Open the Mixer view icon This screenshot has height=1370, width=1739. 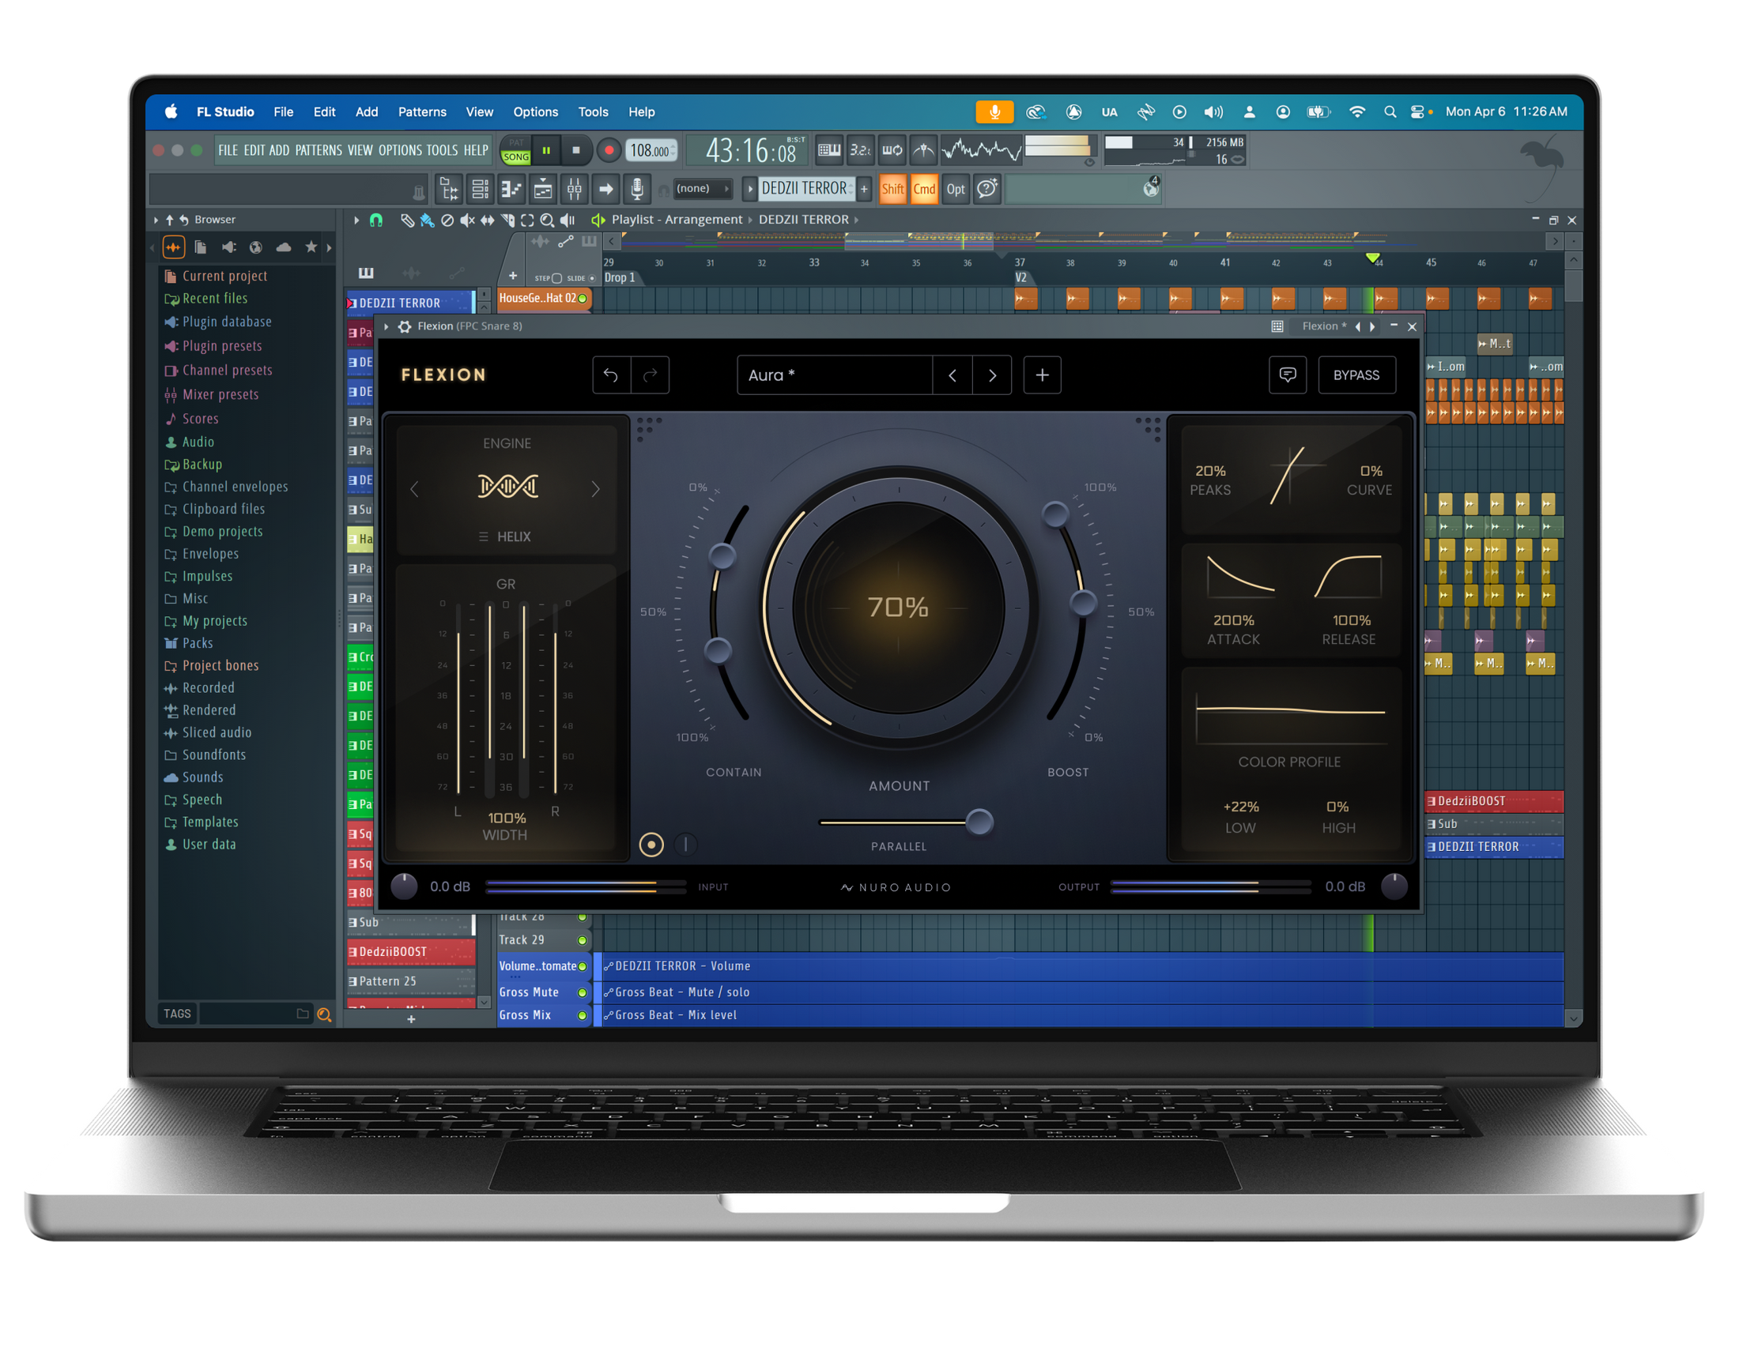tap(575, 190)
